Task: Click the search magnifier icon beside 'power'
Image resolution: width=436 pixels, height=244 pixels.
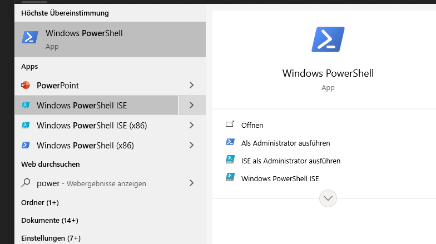Action: pyautogui.click(x=26, y=183)
